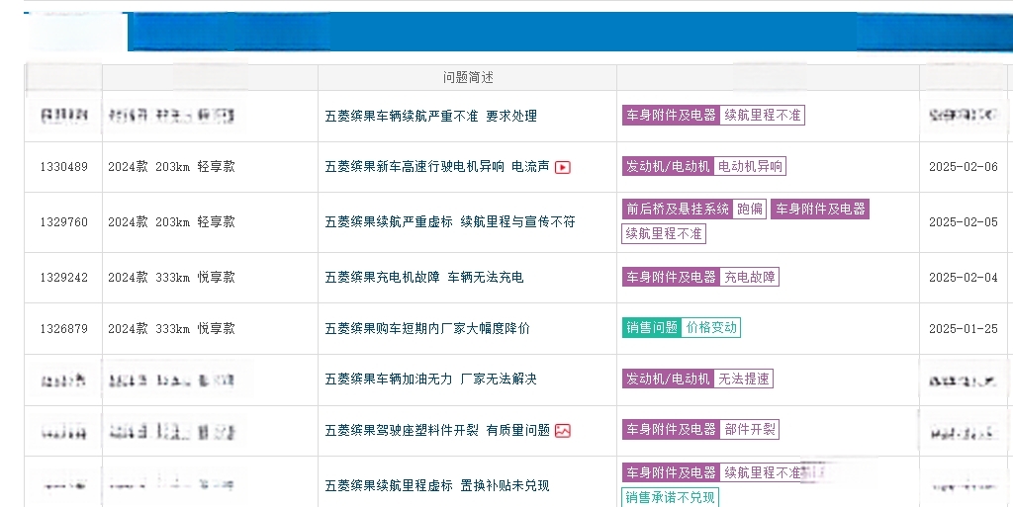This screenshot has width=1013, height=507.
Task: Click the 部件开裂 tag
Action: click(750, 430)
